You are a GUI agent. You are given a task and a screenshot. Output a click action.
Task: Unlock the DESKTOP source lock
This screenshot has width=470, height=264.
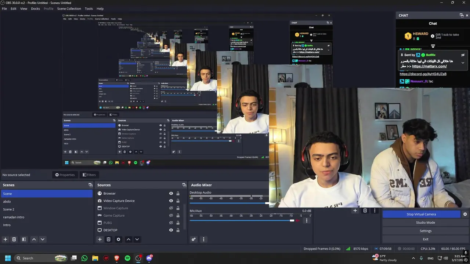coord(178,230)
